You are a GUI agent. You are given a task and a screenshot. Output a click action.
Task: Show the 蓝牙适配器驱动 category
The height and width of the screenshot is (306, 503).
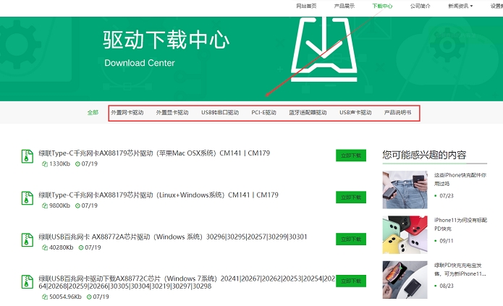pyautogui.click(x=308, y=113)
